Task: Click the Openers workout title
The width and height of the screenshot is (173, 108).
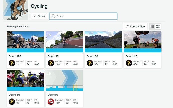Action: [x=53, y=95]
